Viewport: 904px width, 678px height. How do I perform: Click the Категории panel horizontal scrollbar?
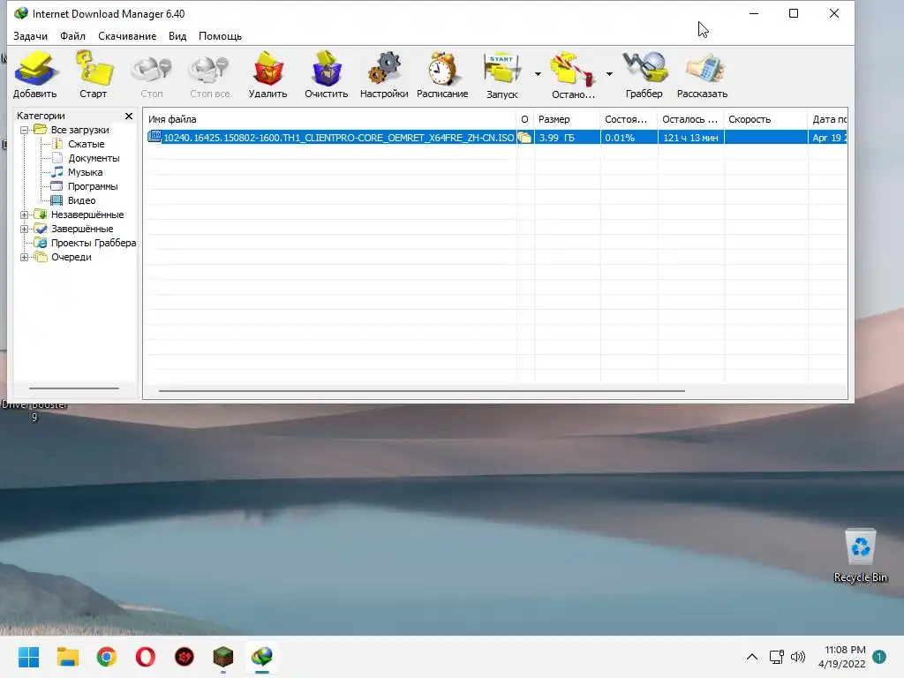74,388
